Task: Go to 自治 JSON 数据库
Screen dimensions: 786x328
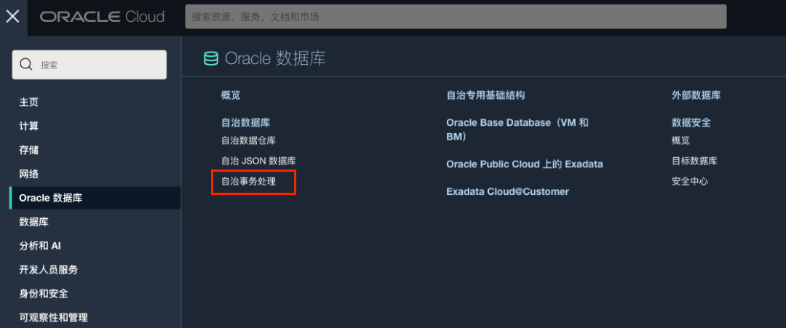Action: 258,161
